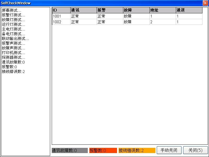This screenshot has height=157, width=209.
Task: Select log line 屏幕测试...
Action: coord(11,10)
